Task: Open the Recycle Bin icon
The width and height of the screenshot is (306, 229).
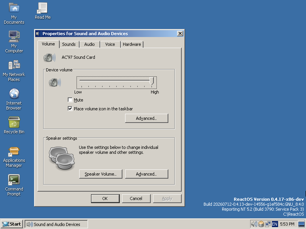Action: click(x=14, y=125)
